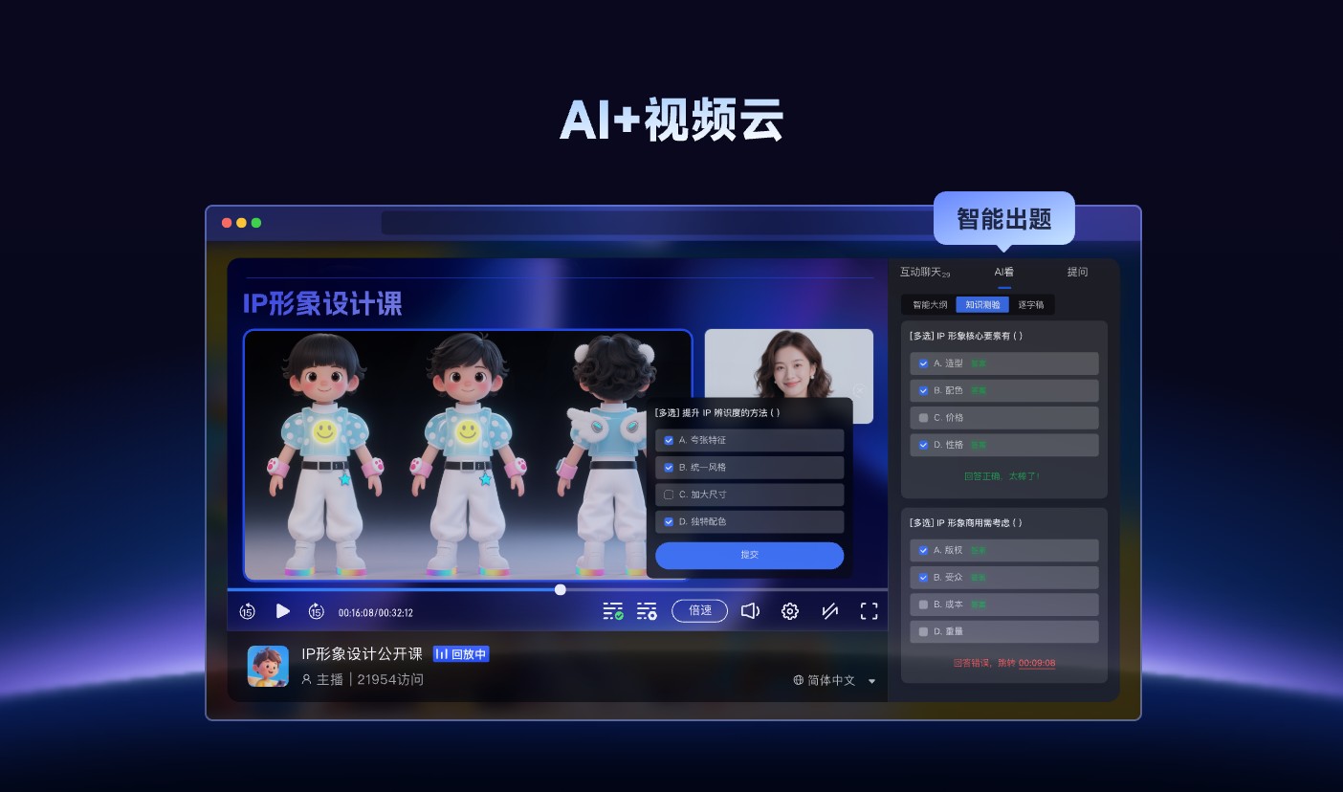Rewind the video 15 seconds
Viewport: 1343px width, 792px height.
[247, 611]
